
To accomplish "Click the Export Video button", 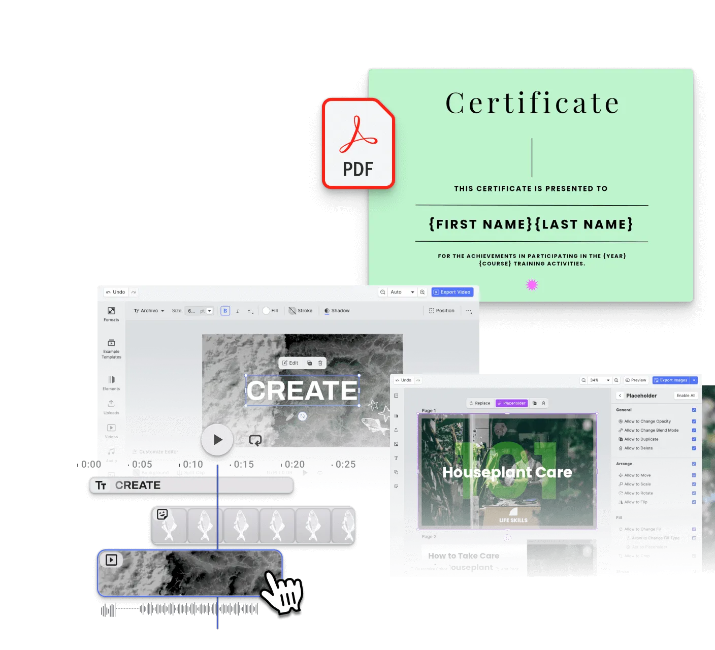I will [x=452, y=292].
